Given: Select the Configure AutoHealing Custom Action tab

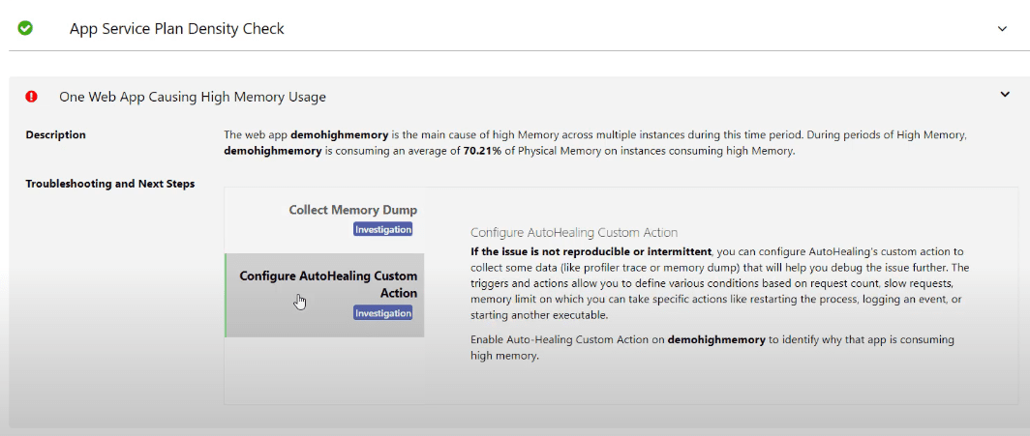Looking at the screenshot, I should click(327, 285).
